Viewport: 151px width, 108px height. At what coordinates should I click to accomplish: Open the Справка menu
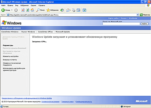(x=42, y=6)
